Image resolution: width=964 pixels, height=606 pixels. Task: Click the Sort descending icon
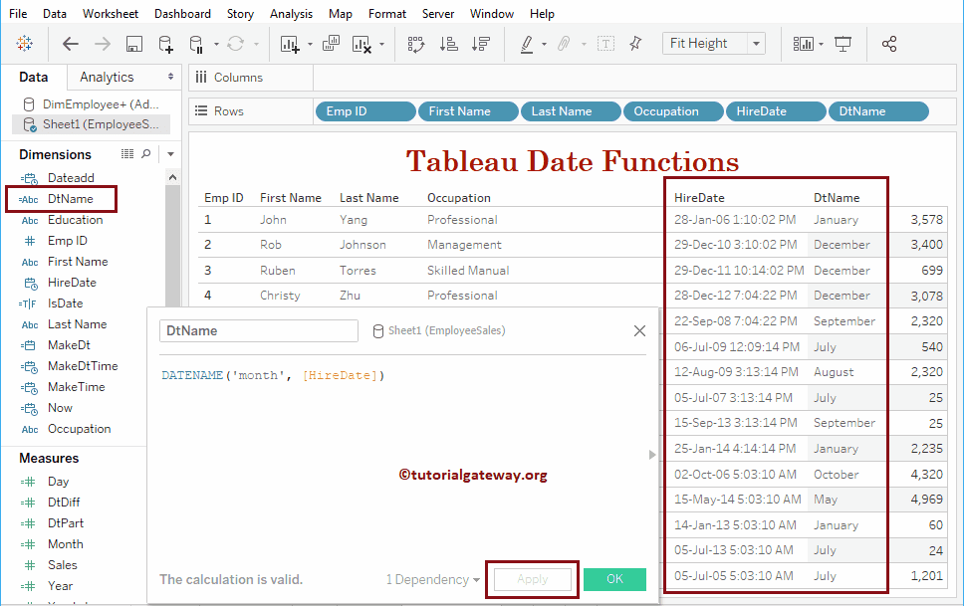tap(481, 44)
